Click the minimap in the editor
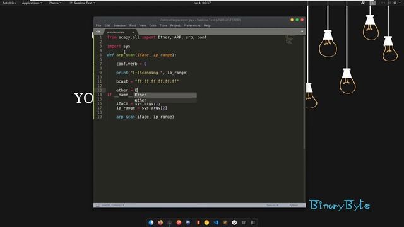The width and height of the screenshot is (404, 227). (x=289, y=40)
